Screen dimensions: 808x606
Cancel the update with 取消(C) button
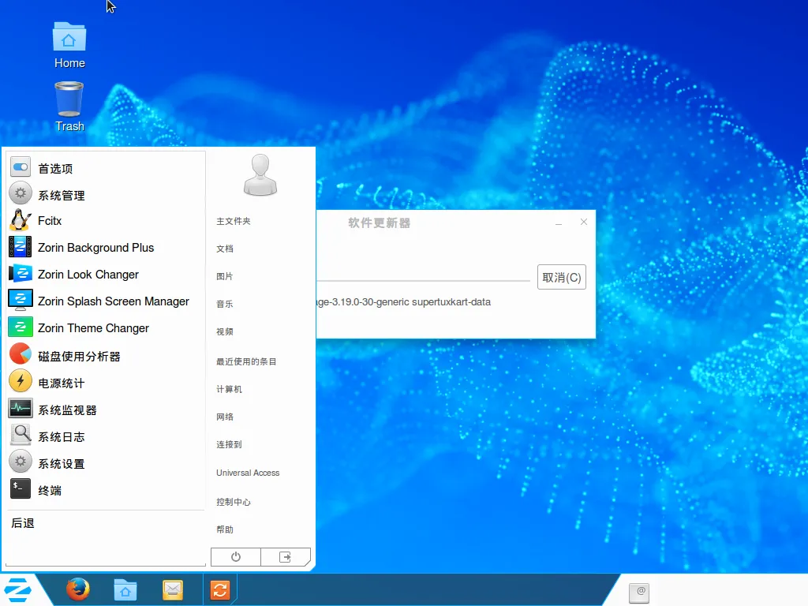561,277
